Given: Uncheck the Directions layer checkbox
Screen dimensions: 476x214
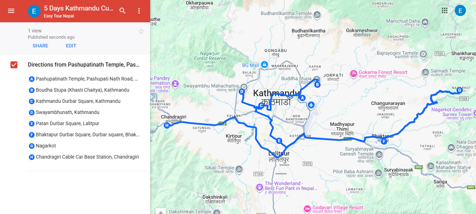Looking at the screenshot, I should [x=14, y=65].
